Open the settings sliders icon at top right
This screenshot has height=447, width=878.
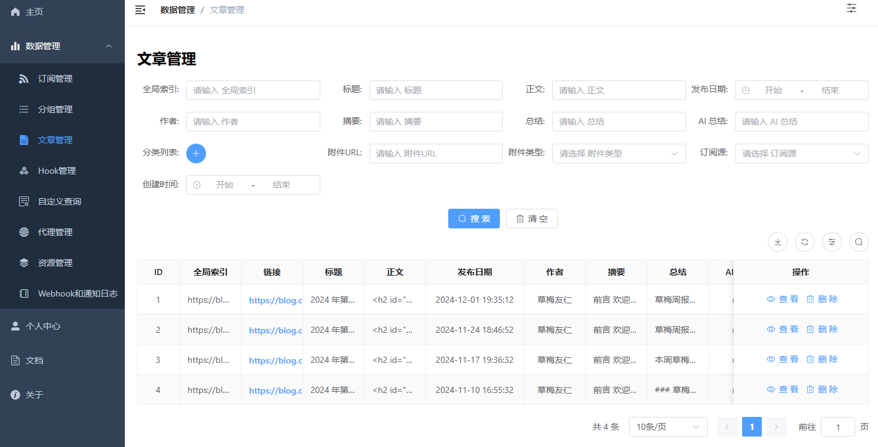tap(852, 8)
